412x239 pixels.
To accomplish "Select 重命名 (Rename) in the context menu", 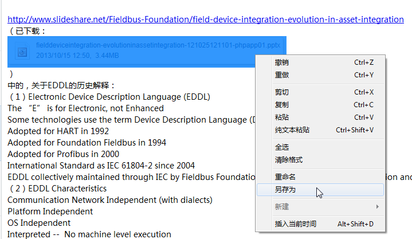I will point(285,177).
